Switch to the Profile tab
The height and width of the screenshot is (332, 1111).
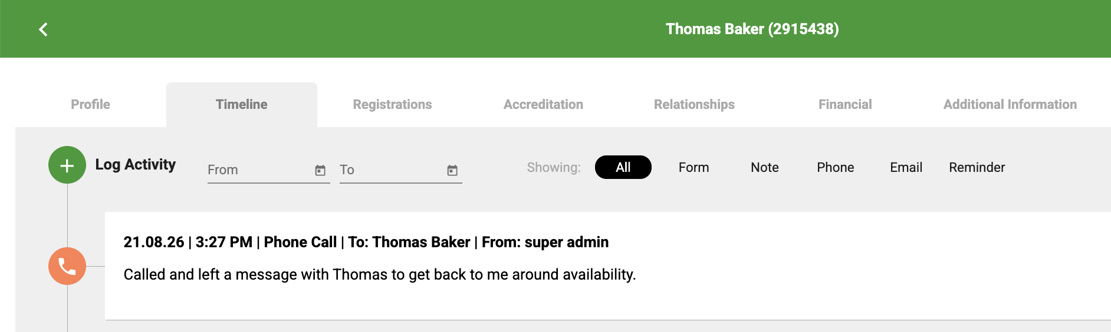click(91, 105)
